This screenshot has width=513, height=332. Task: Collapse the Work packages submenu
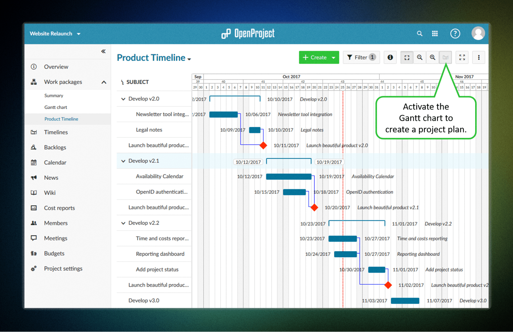pyautogui.click(x=104, y=82)
